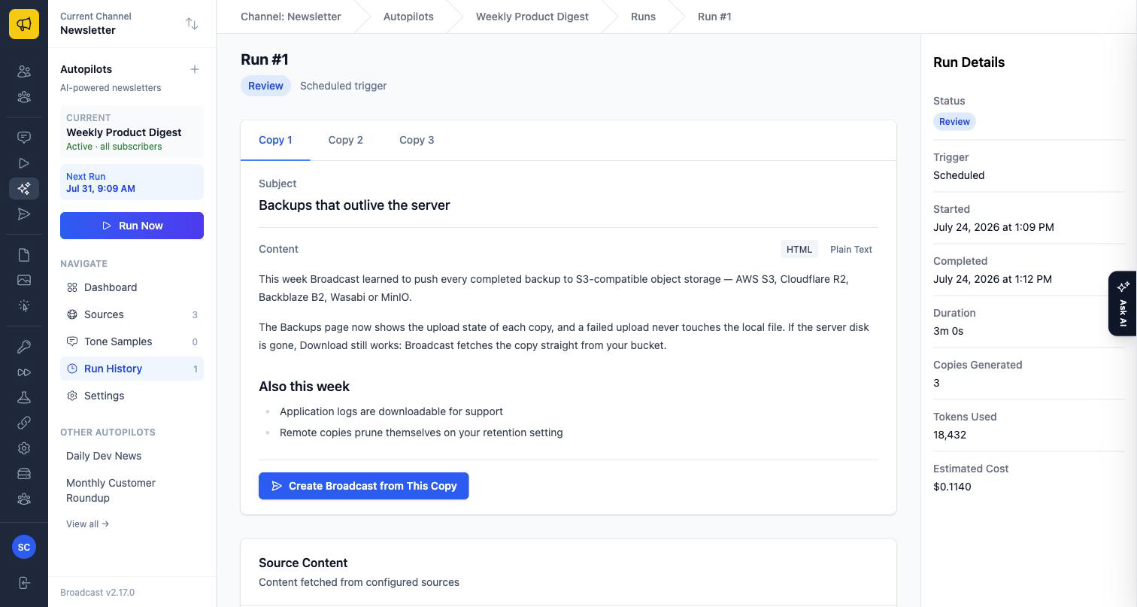Click the Estimated Cost value $0.1140
Viewport: 1137px width, 607px height.
click(x=952, y=487)
